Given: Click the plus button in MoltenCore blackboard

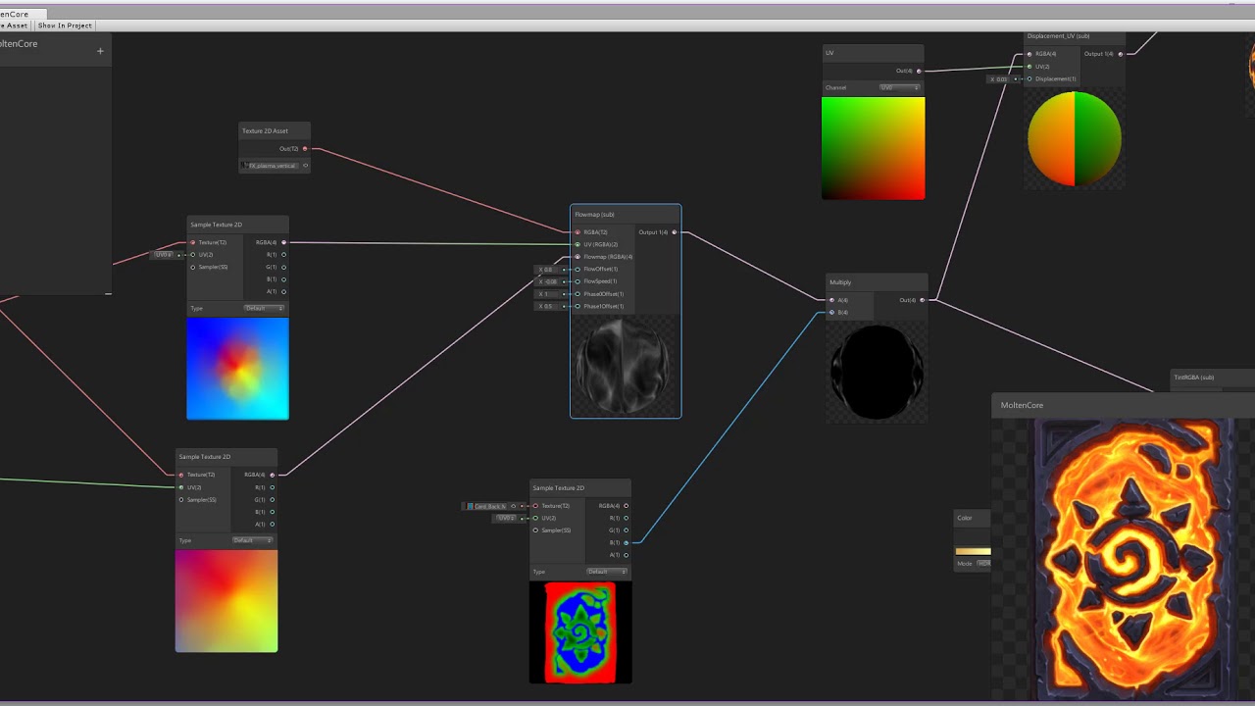Looking at the screenshot, I should [x=100, y=51].
